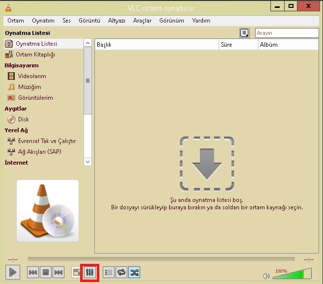Screen dimensions: 323x284
Task: Stop playback using the Stop button
Action: coord(46,272)
